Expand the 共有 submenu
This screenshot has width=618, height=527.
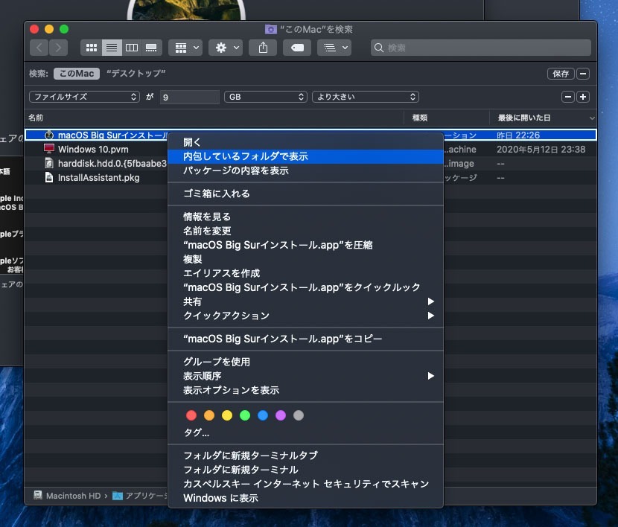tap(305, 301)
